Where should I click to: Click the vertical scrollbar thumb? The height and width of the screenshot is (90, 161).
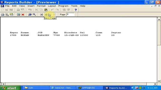(x=159, y=33)
